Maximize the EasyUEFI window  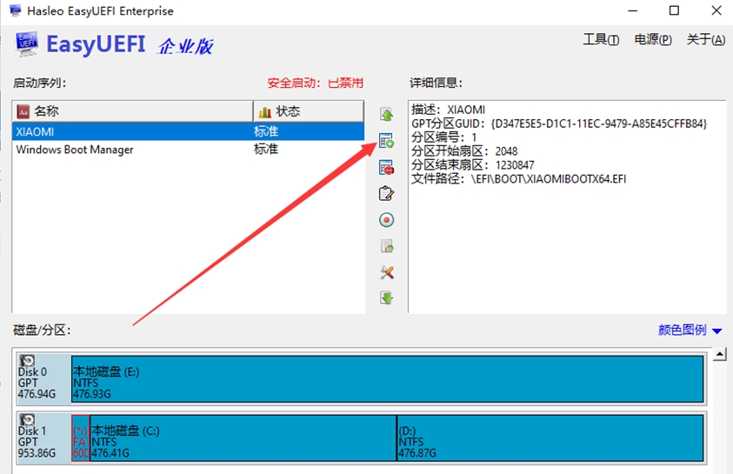pos(674,10)
